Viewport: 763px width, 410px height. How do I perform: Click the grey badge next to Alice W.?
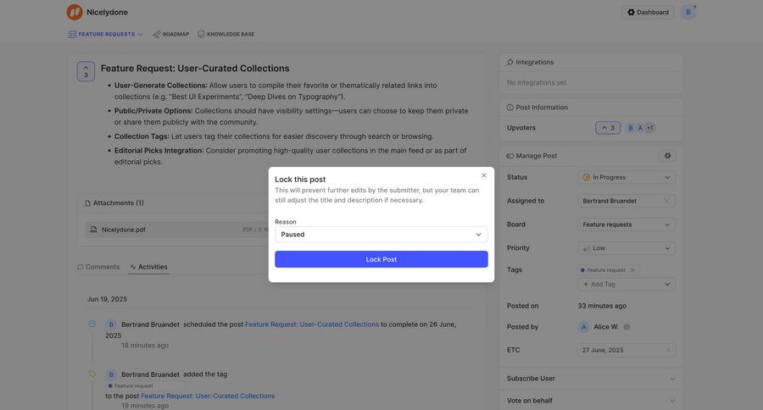click(627, 327)
